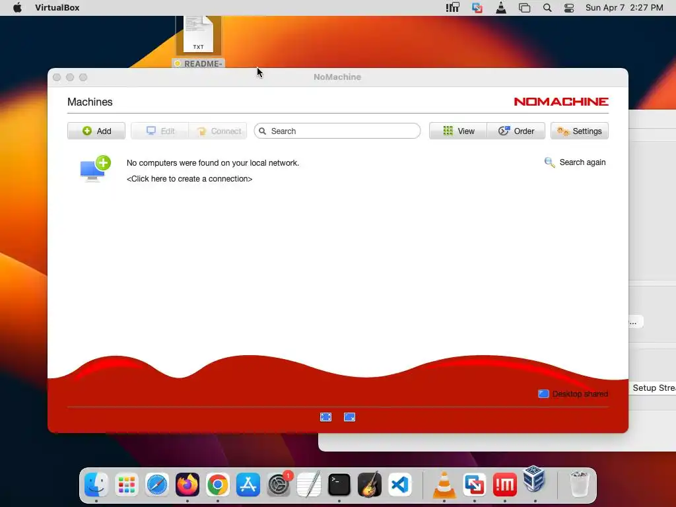This screenshot has width=676, height=507.
Task: Open VLC from the Dock
Action: click(x=444, y=485)
